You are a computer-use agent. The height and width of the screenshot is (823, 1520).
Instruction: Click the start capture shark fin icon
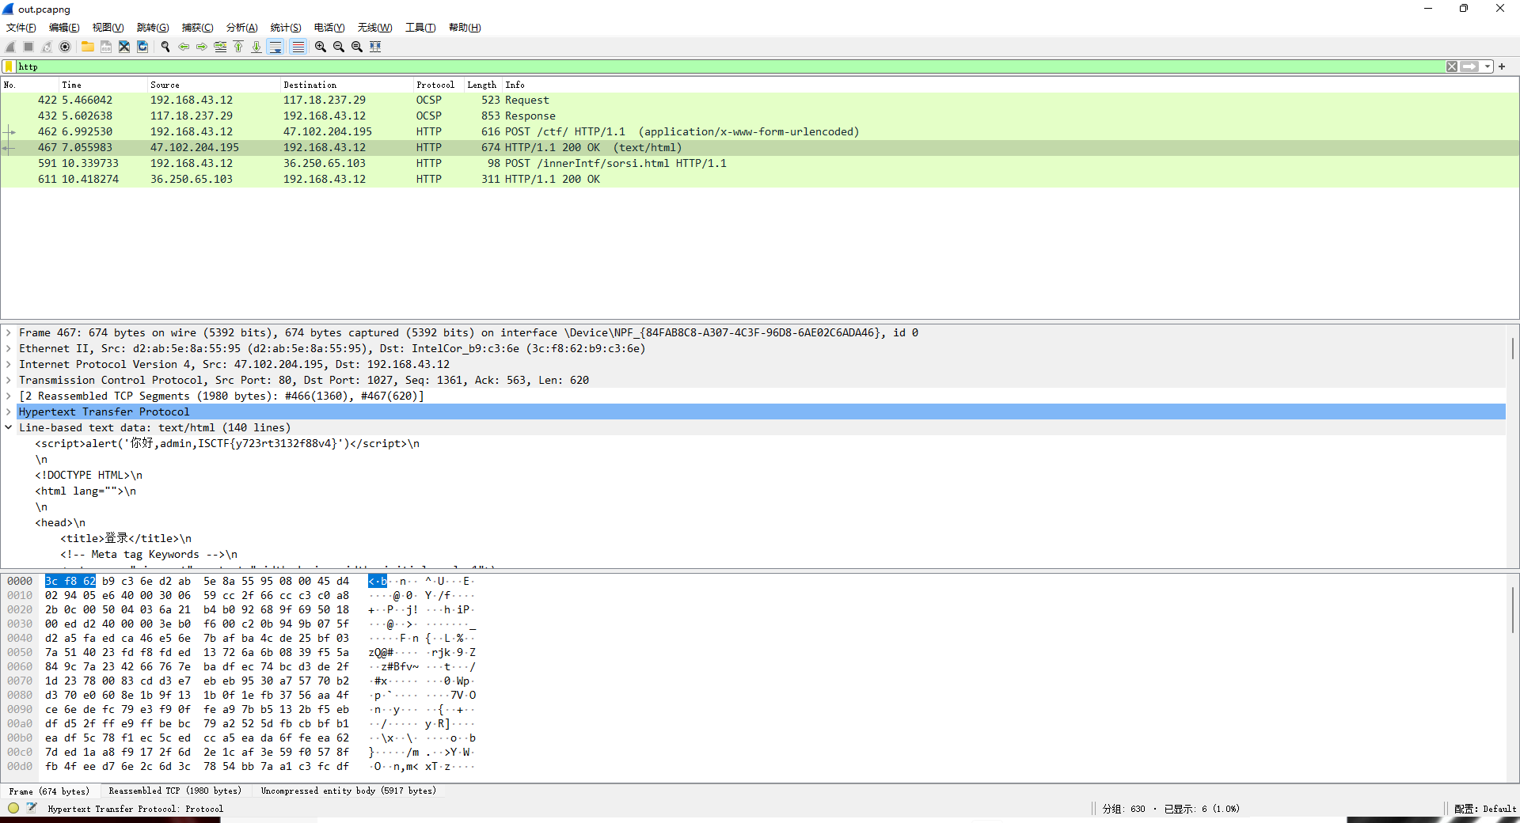click(x=10, y=47)
